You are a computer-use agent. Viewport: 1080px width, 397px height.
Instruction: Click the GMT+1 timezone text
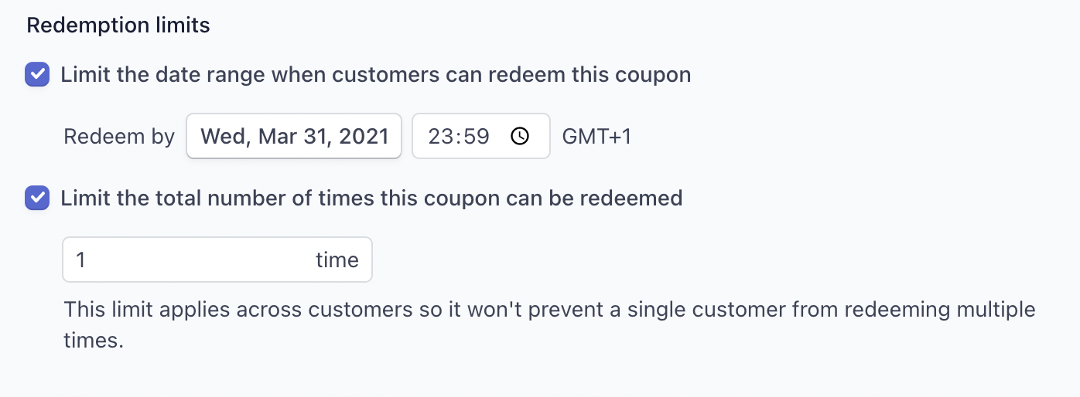point(596,137)
